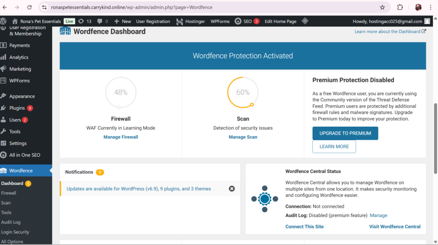Click the diamond icon in admin bar
Image resolution: width=438 pixels, height=245 pixels.
pyautogui.click(x=305, y=21)
